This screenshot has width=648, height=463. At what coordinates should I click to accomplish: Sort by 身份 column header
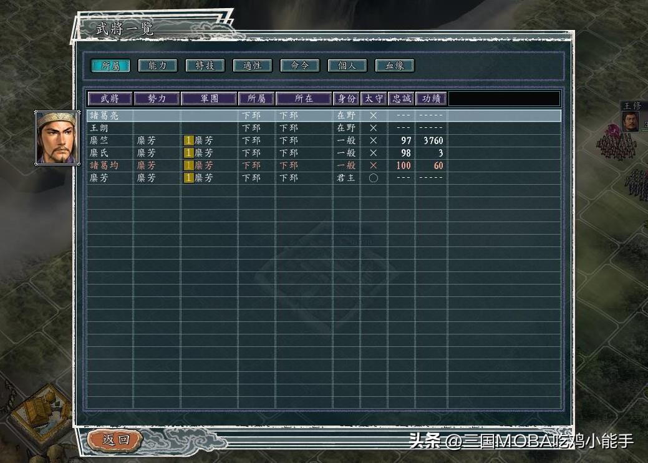346,99
